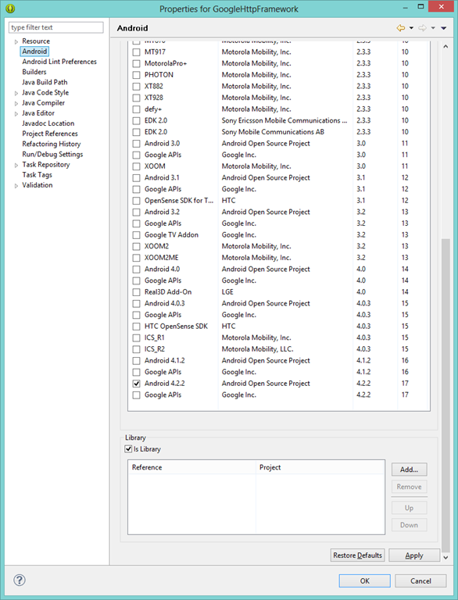This screenshot has width=458, height=600.
Task: Check the ICS_R2 target checkbox
Action: [136, 349]
